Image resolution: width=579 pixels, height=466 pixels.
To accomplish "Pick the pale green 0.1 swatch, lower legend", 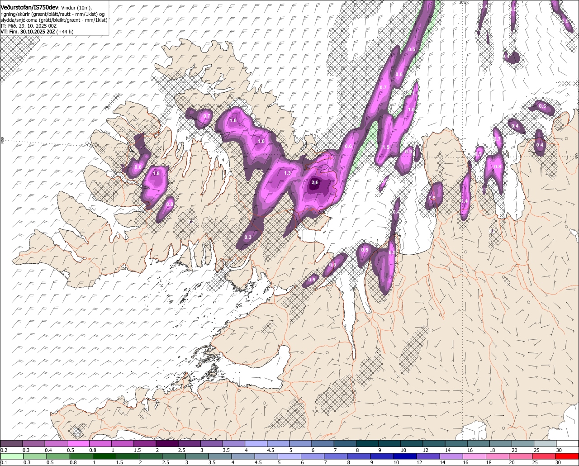I will tap(12, 456).
